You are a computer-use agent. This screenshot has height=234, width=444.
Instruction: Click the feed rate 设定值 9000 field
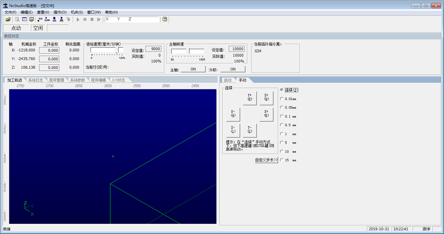coord(153,49)
